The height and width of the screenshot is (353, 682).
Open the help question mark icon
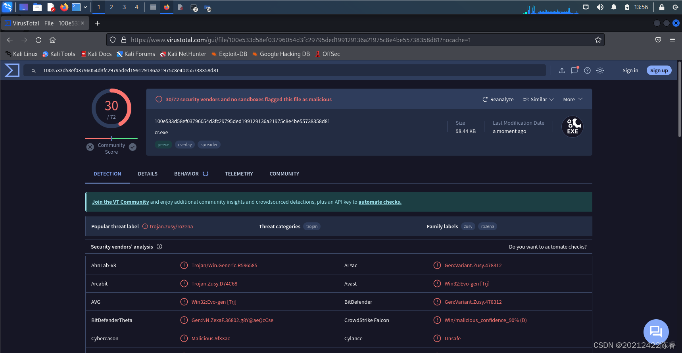[x=588, y=70]
